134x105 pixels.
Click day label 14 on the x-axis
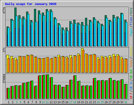coord(59,102)
